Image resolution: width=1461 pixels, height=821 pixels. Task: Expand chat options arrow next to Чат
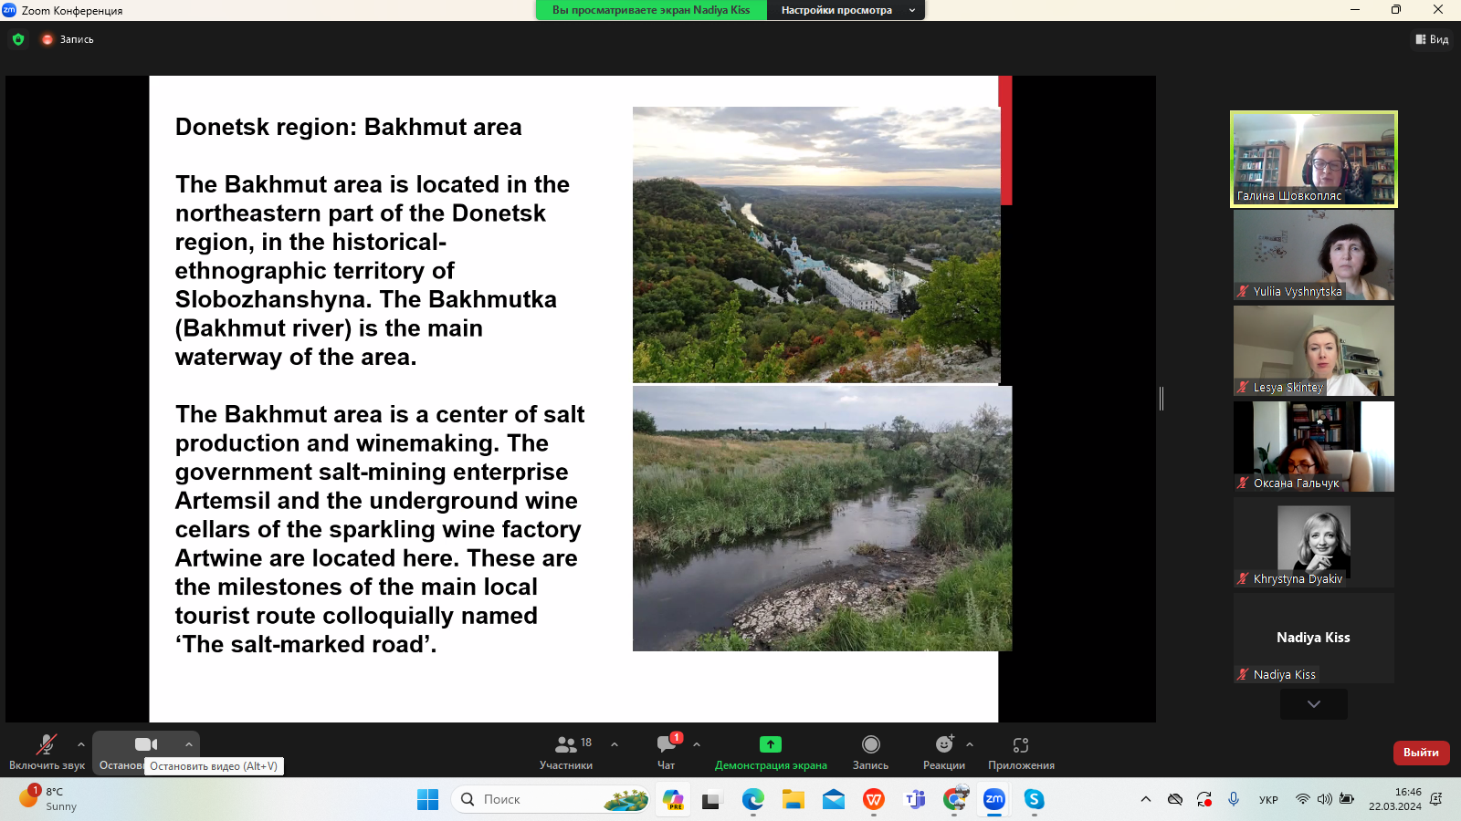pos(697,744)
